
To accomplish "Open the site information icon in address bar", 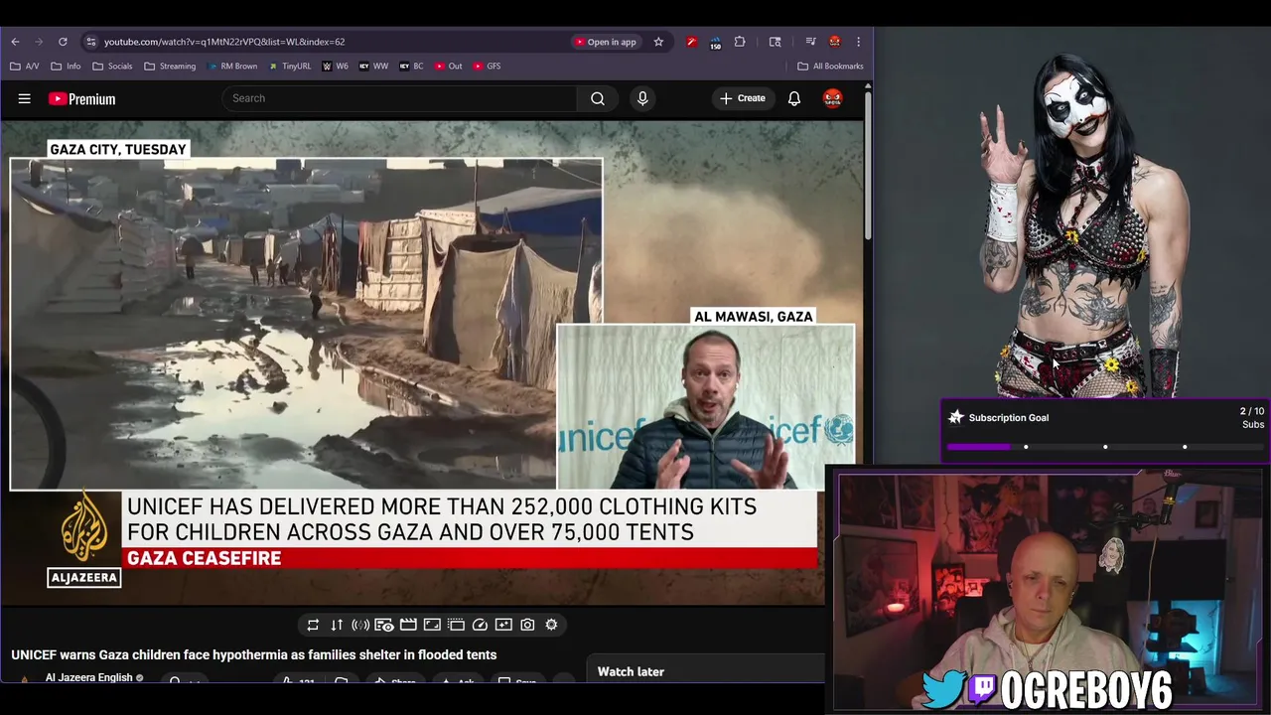I will (x=90, y=42).
